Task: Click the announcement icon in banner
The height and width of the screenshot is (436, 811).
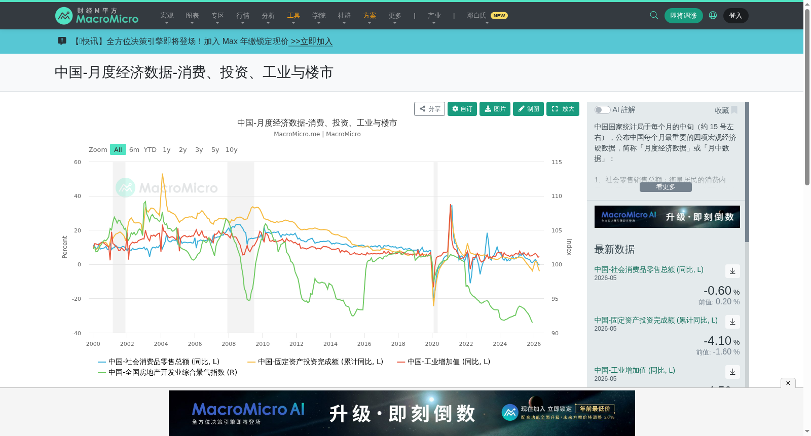Action: tap(62, 41)
